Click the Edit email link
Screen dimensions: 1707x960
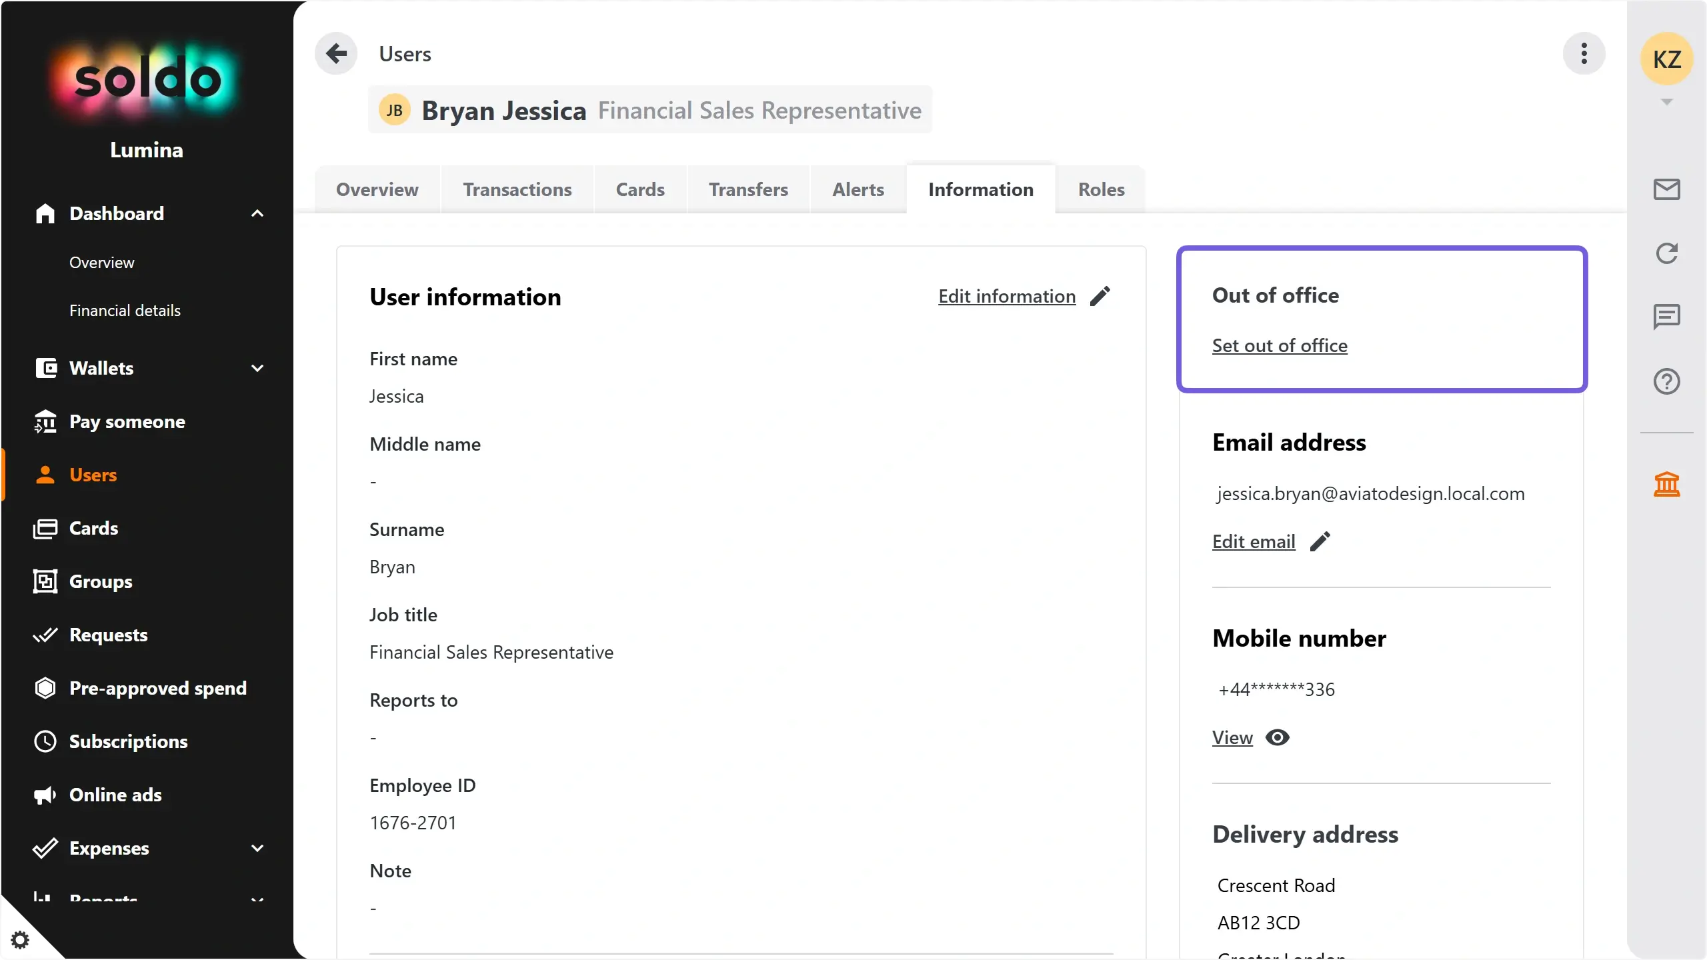point(1253,541)
